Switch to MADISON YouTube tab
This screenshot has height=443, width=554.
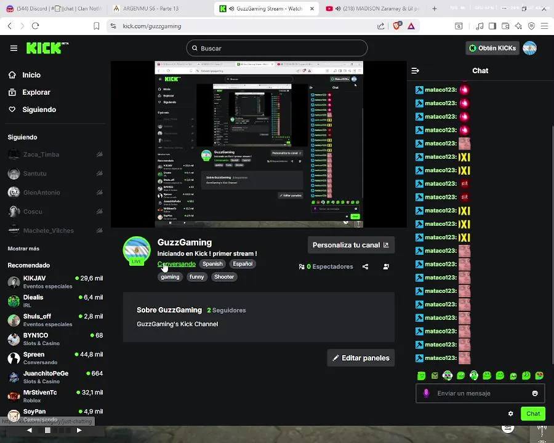[x=371, y=9]
